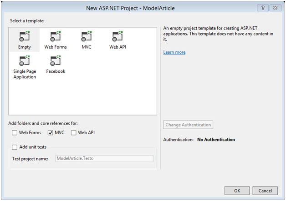Dismiss dialog with Cancel button
The height and width of the screenshot is (201, 286).
265,191
